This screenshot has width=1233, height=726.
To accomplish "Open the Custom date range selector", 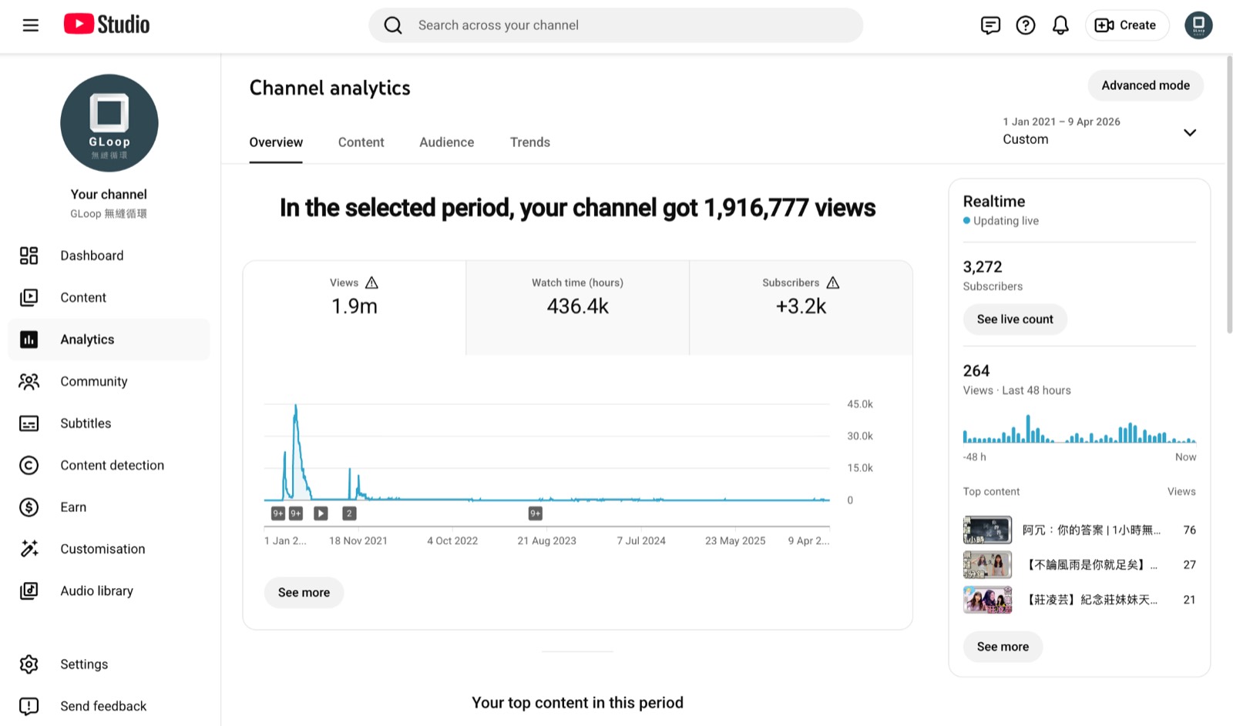I will coord(1100,131).
